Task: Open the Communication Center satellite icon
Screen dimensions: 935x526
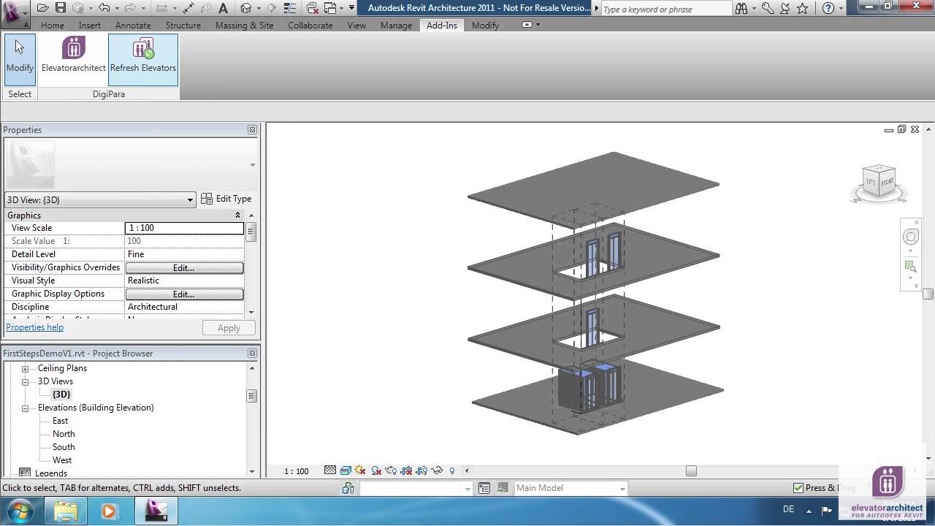Action: 785,9
